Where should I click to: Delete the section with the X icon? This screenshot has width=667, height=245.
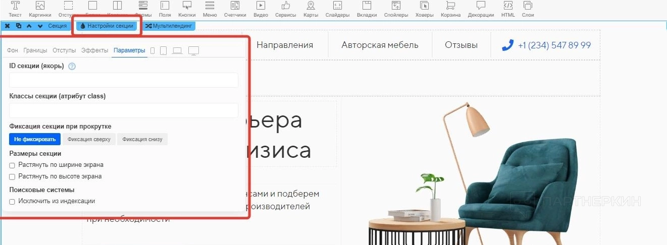pos(8,26)
